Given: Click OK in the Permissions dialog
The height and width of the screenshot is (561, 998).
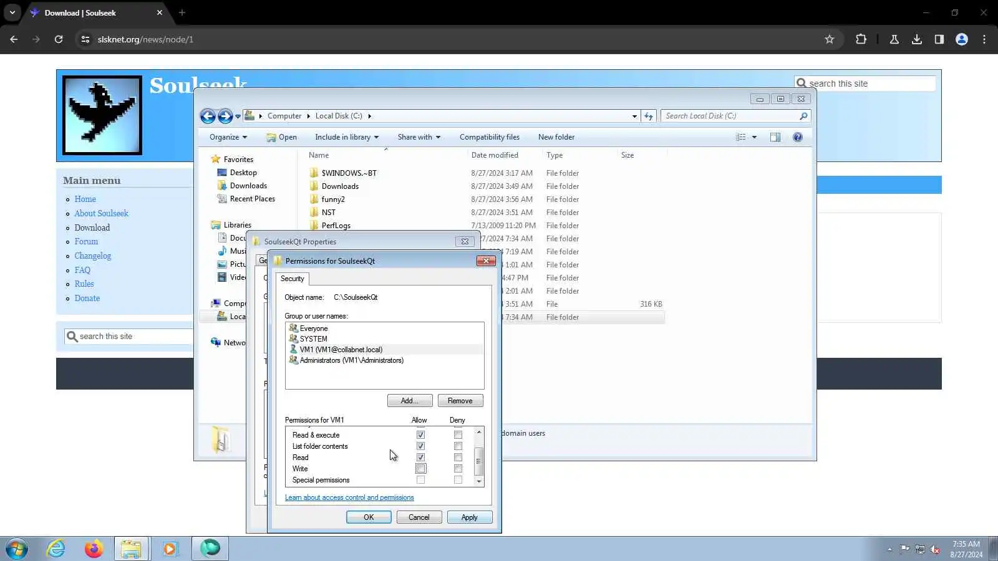Looking at the screenshot, I should [x=369, y=517].
